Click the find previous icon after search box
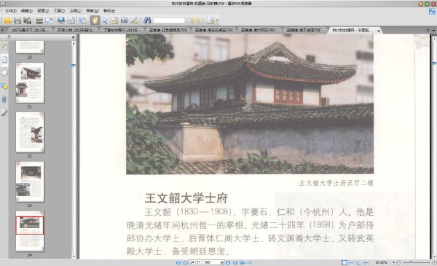The height and width of the screenshot is (266, 437). 191,20
